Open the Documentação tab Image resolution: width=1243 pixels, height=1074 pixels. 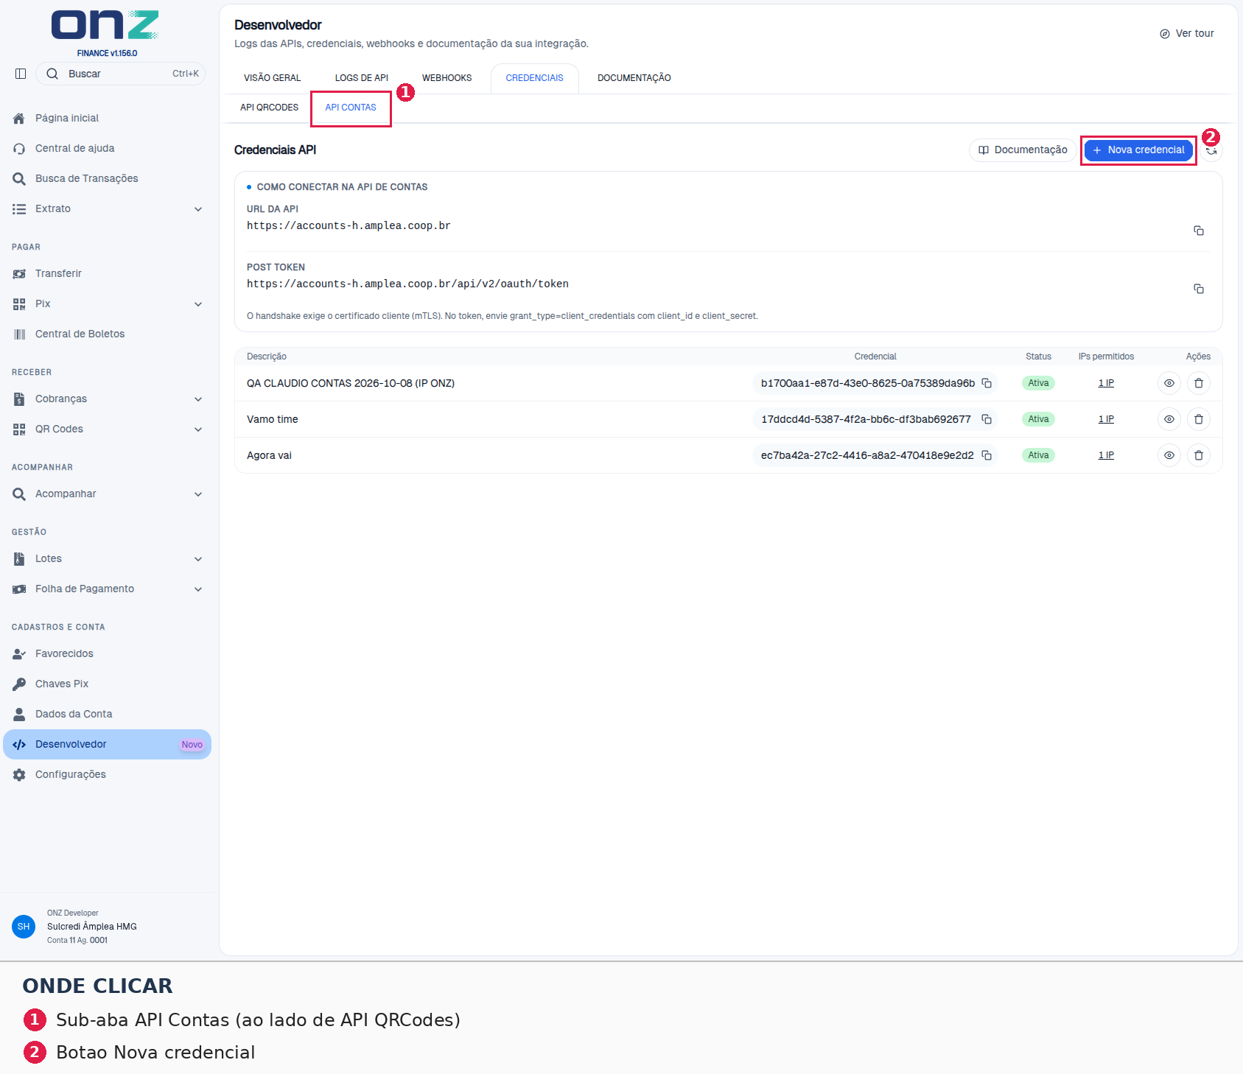[x=634, y=78]
